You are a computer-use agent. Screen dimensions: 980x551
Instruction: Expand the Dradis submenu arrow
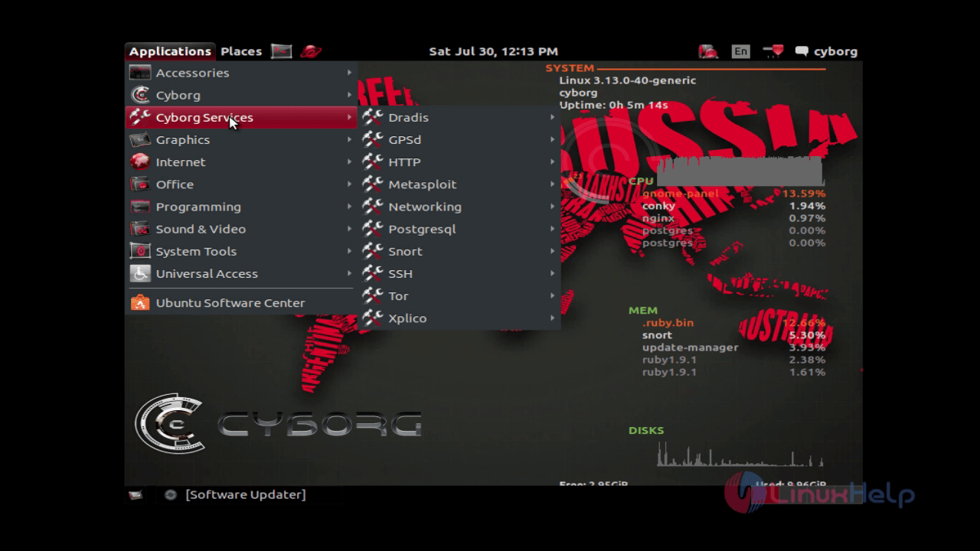point(552,117)
